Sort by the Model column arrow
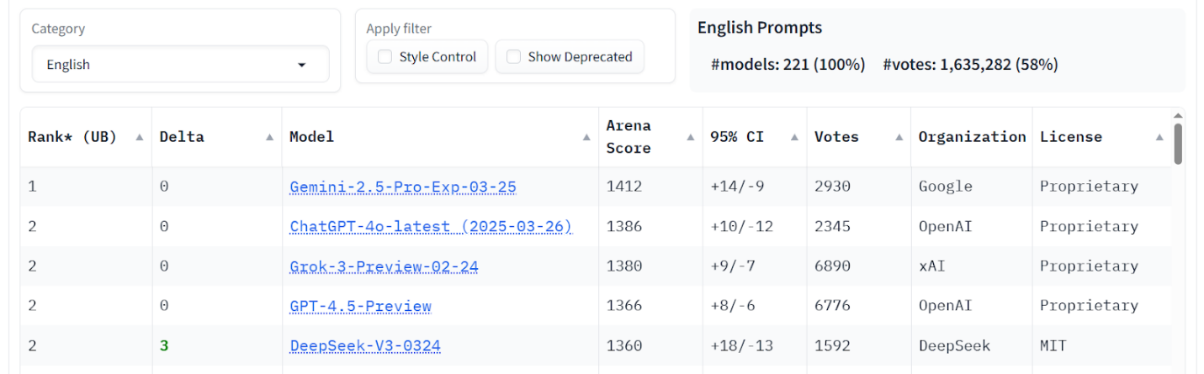This screenshot has height=374, width=1204. (586, 137)
